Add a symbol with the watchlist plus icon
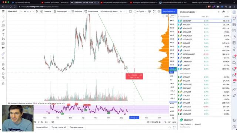Screen dimensions: 237x133 [218, 12]
